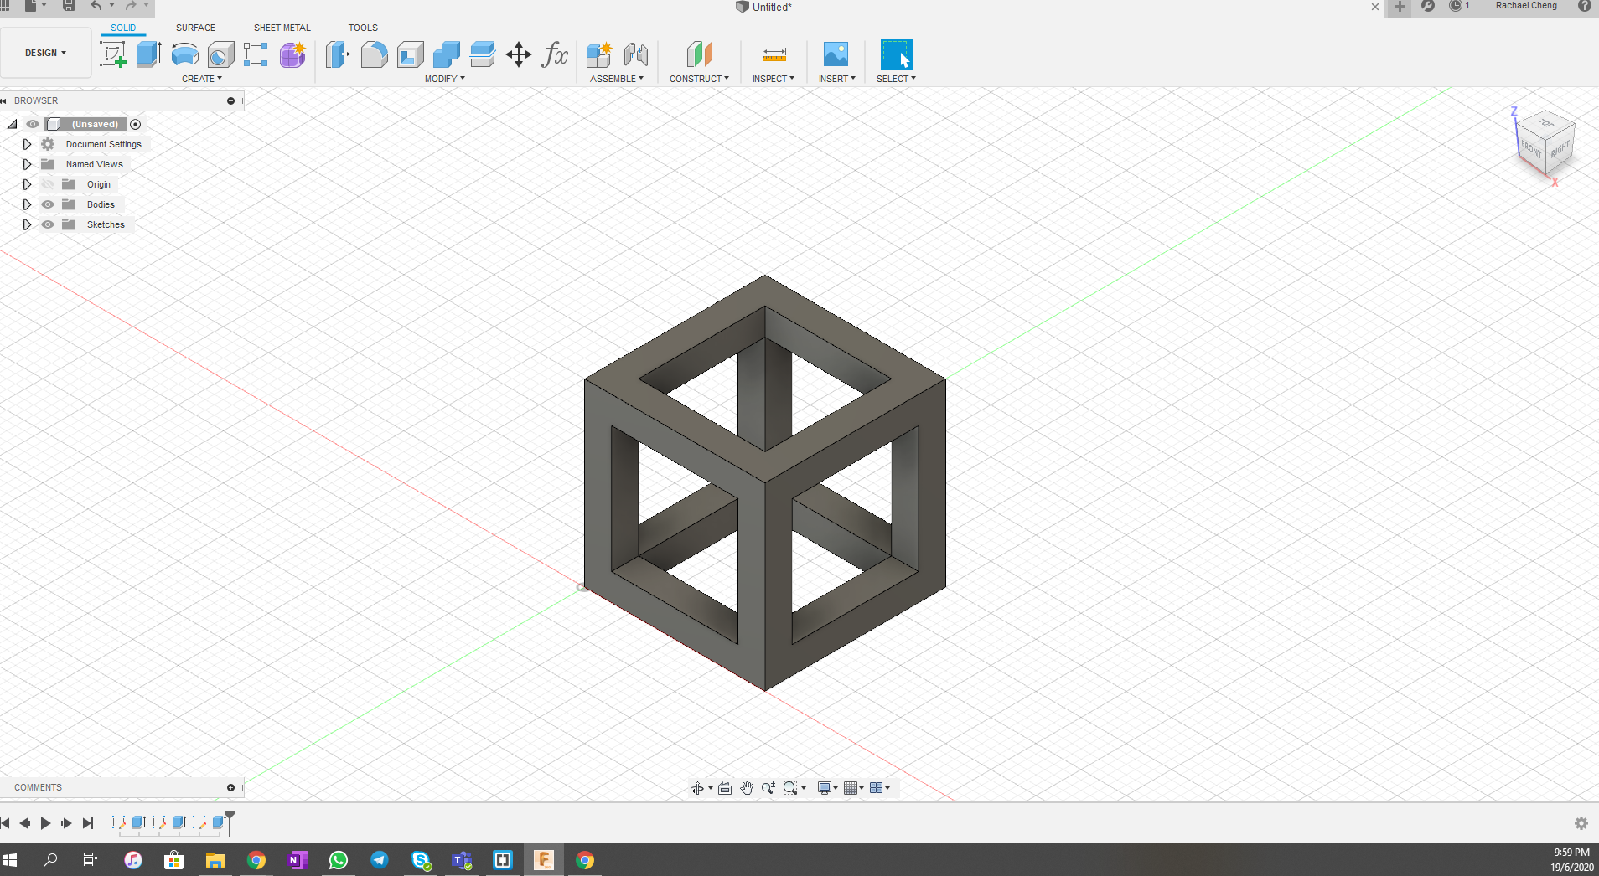Open the Grid and Snaps dropdown
This screenshot has width=1599, height=876.
click(x=854, y=788)
